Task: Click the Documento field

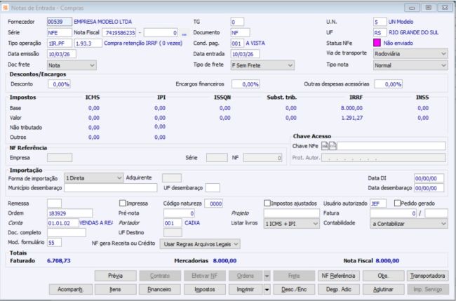Action: coord(240,32)
